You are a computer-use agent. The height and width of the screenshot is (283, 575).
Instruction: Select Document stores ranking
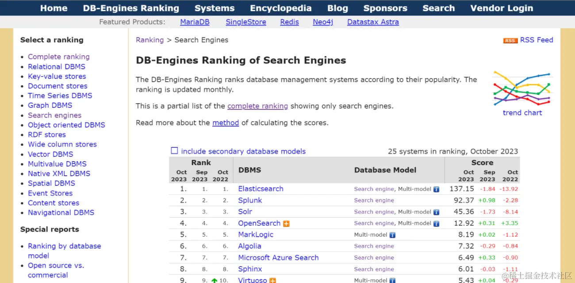57,86
